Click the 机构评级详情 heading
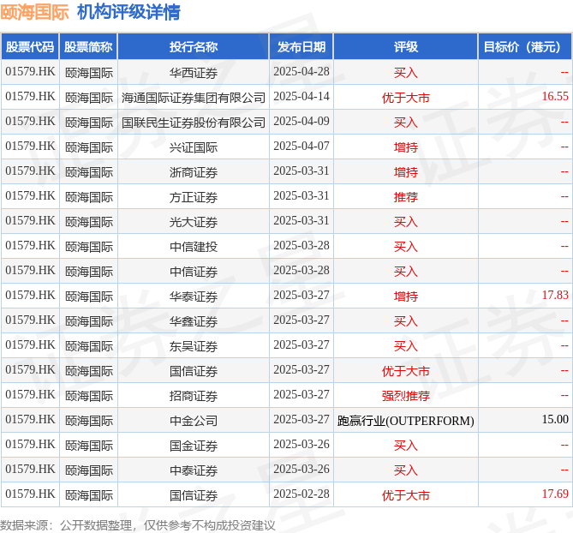Image resolution: width=573 pixels, height=533 pixels. 128,12
